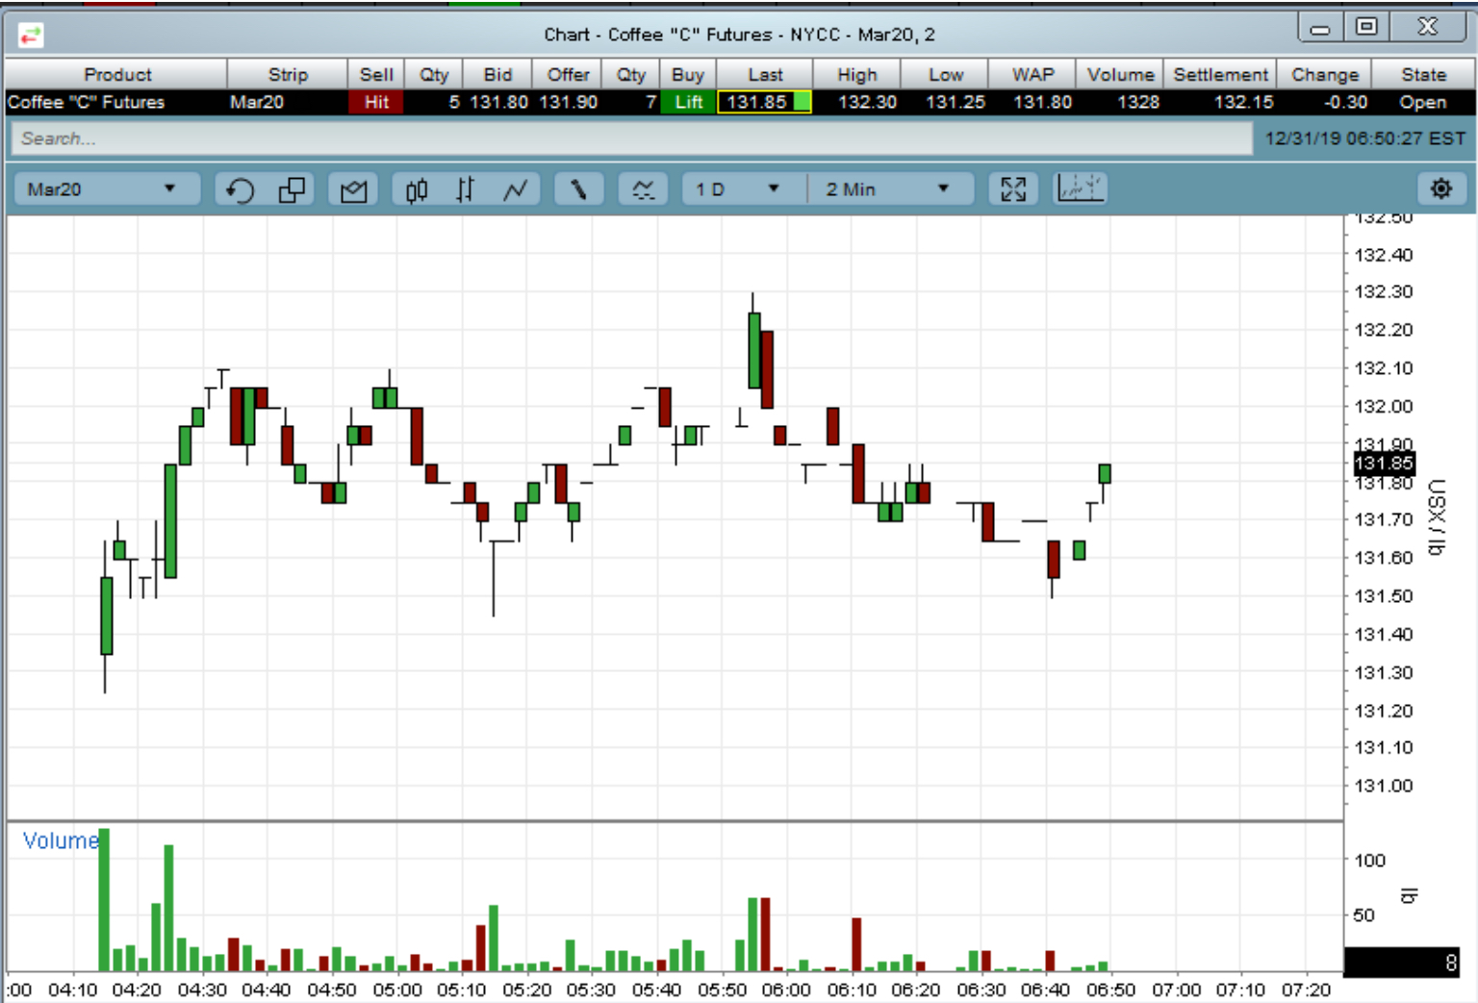Click the Strip column header
The height and width of the screenshot is (1003, 1478).
(x=288, y=74)
